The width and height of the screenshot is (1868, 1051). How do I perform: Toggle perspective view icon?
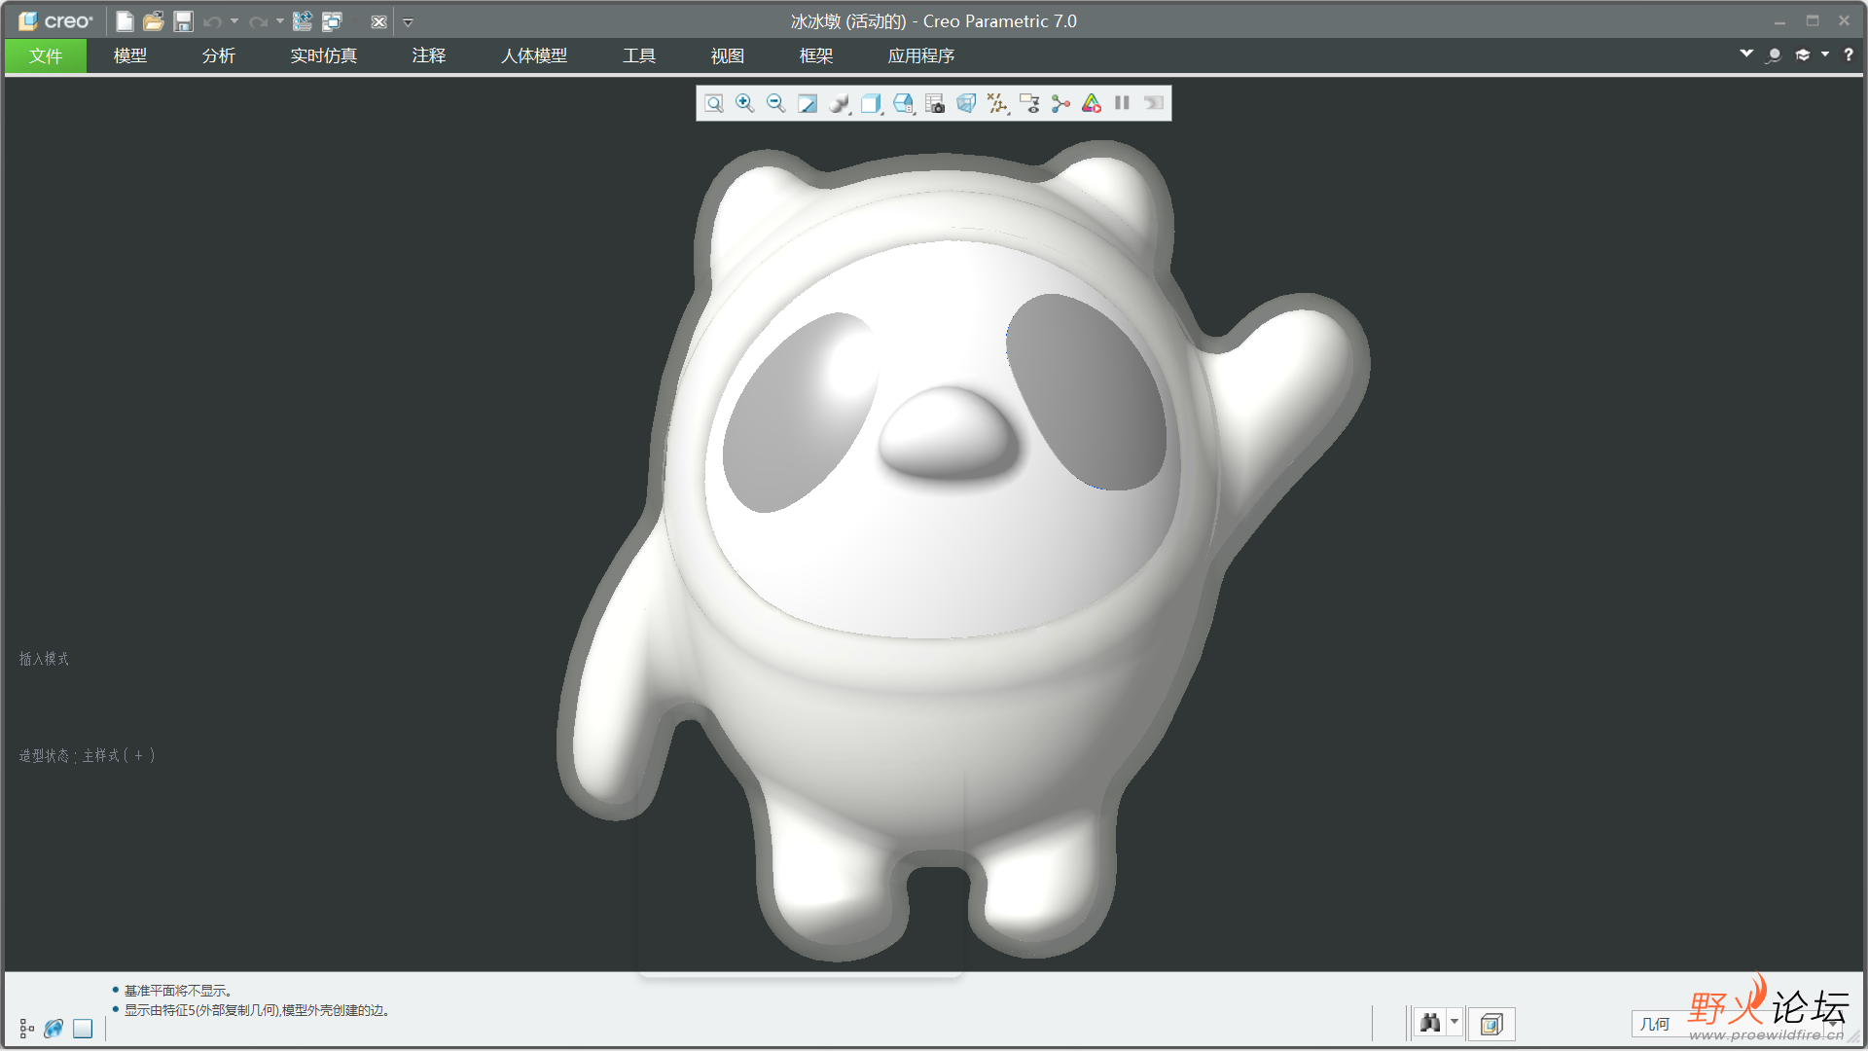[966, 103]
